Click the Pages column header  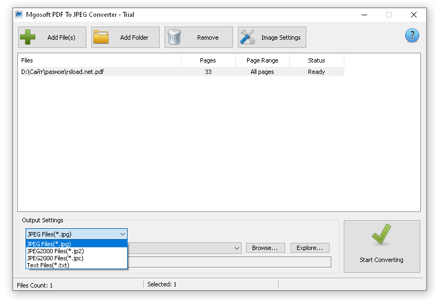208,60
